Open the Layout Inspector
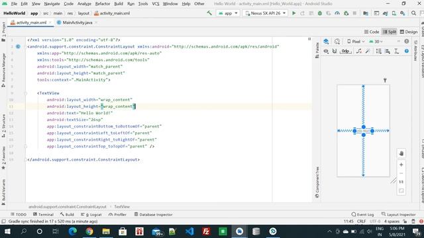Screen dimensions: 424x238 click(x=398, y=214)
